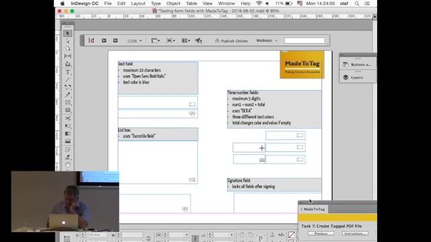The height and width of the screenshot is (242, 431).
Task: Switch to the MadeToTag panel tab
Action: (312, 209)
